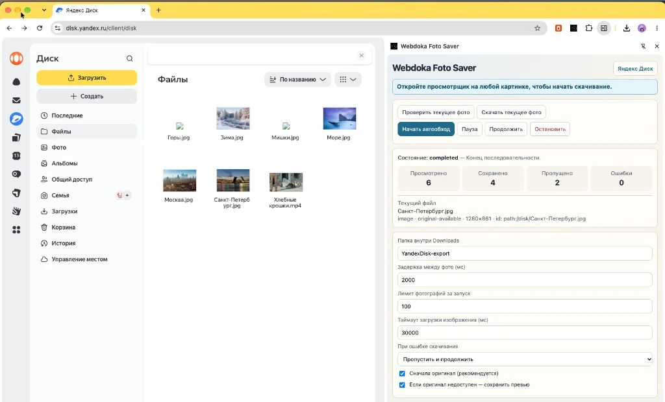Open Фото section in the sidebar

(x=86, y=147)
